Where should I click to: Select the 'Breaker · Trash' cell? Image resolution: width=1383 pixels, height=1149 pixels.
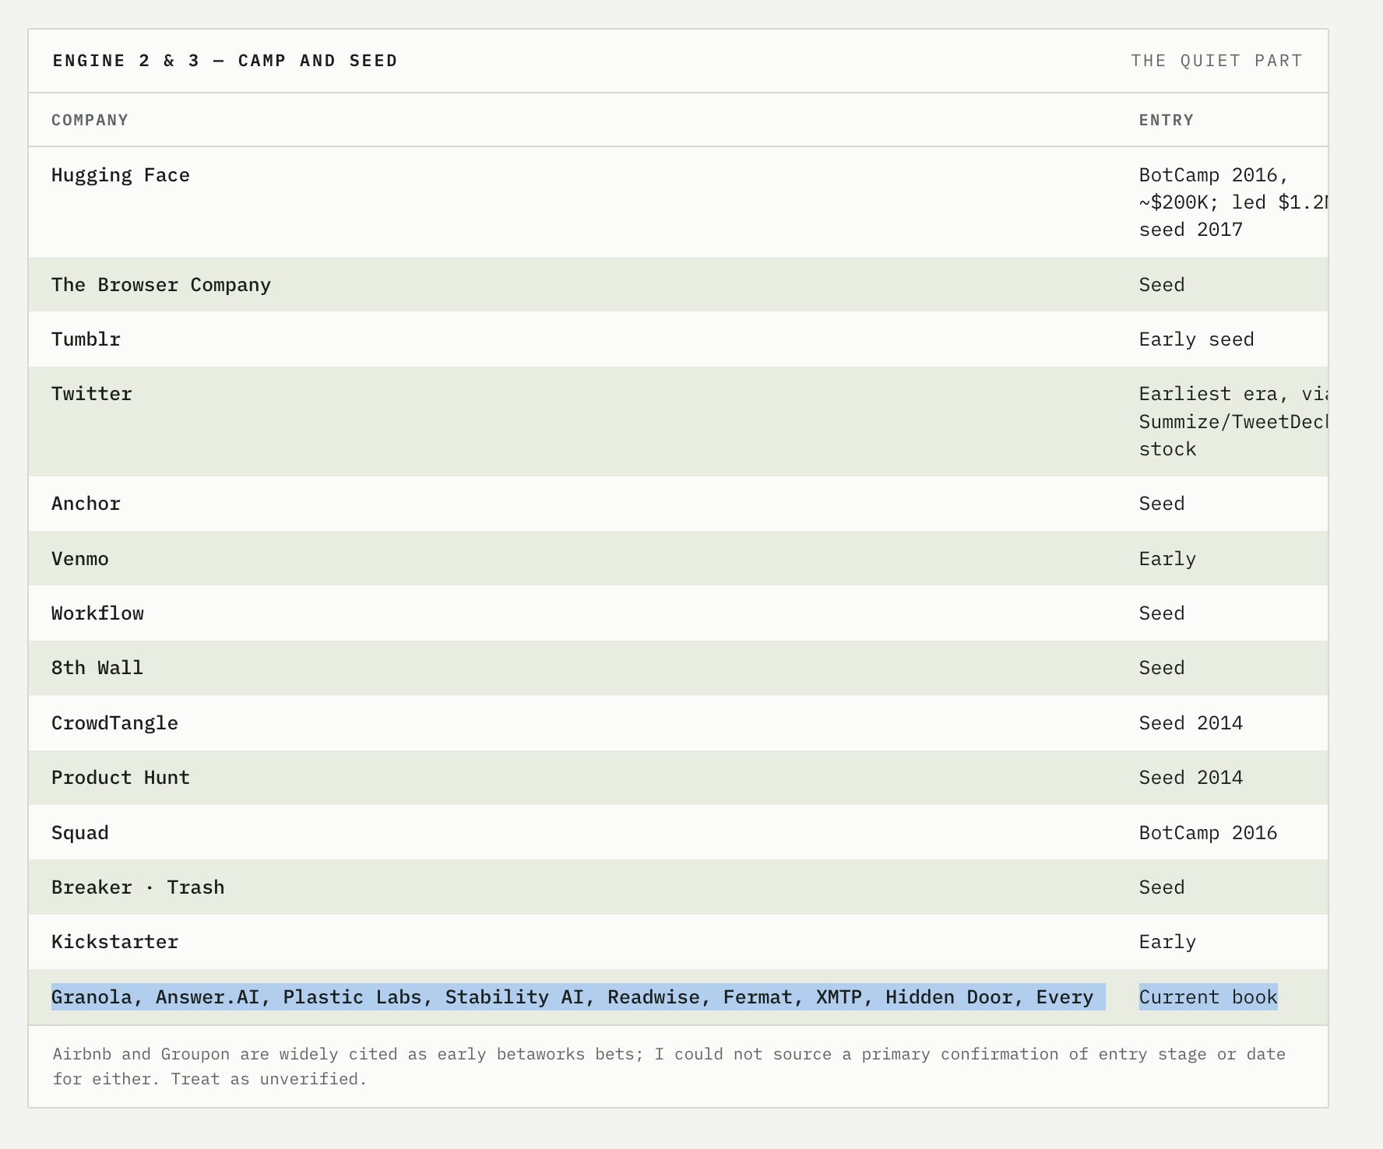point(138,887)
